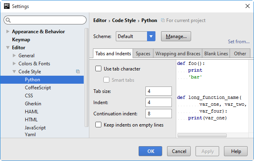
Task: Click the Continuation indent input field
Action: [x=159, y=114]
